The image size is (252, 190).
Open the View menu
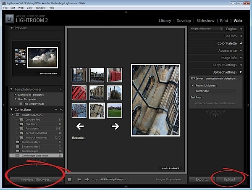point(29,8)
